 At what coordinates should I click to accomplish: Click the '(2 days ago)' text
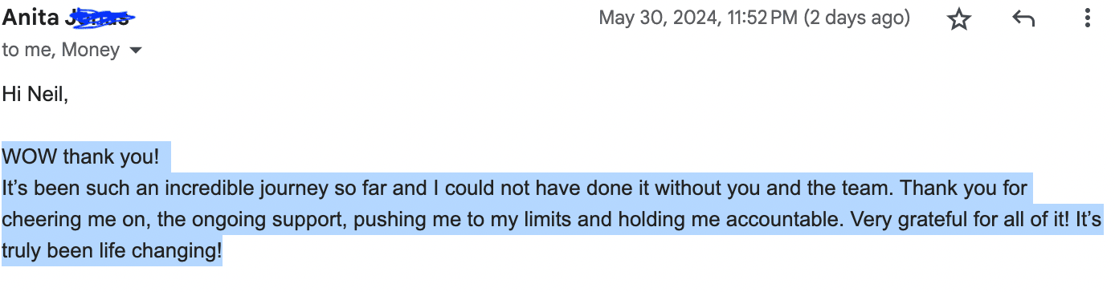(x=857, y=18)
